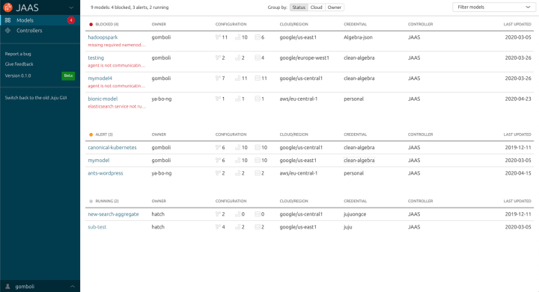The width and height of the screenshot is (539, 292).
Task: Click the units icon in canonical-kubernetes row
Action: (x=237, y=147)
